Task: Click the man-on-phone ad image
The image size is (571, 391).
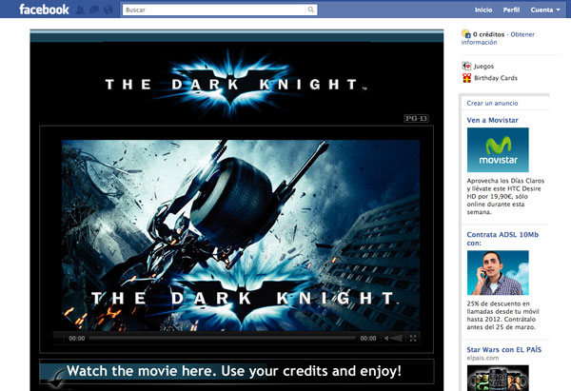Action: (x=498, y=273)
